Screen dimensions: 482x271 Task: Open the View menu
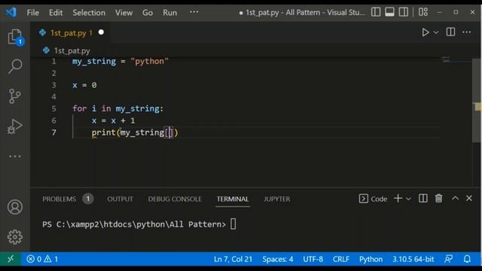(124, 13)
